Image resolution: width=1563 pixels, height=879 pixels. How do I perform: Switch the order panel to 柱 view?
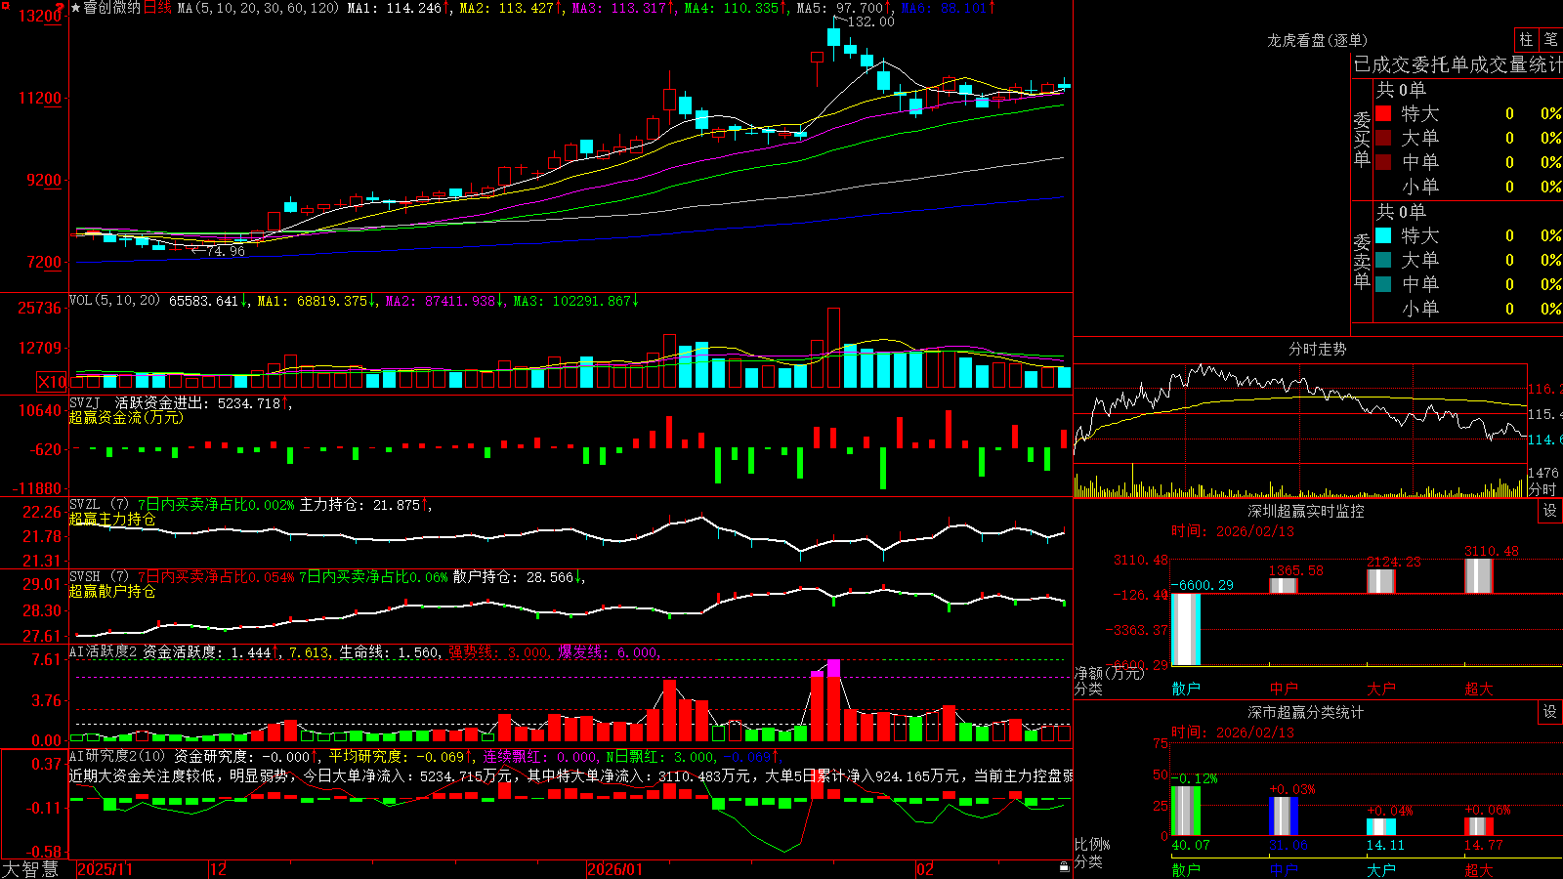point(1526,39)
